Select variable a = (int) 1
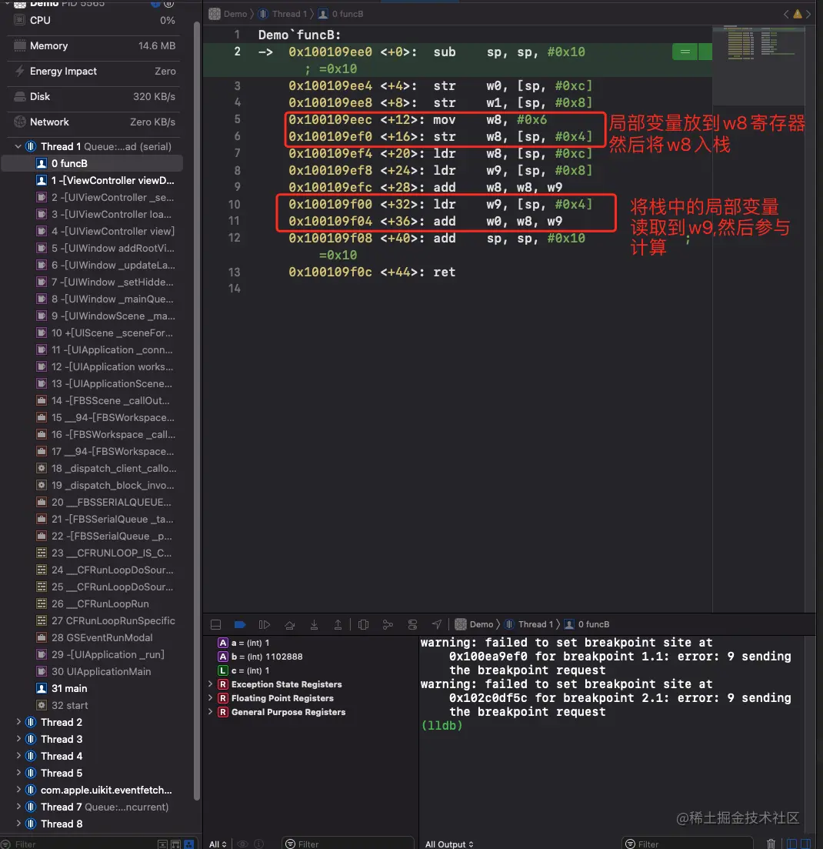 point(244,643)
